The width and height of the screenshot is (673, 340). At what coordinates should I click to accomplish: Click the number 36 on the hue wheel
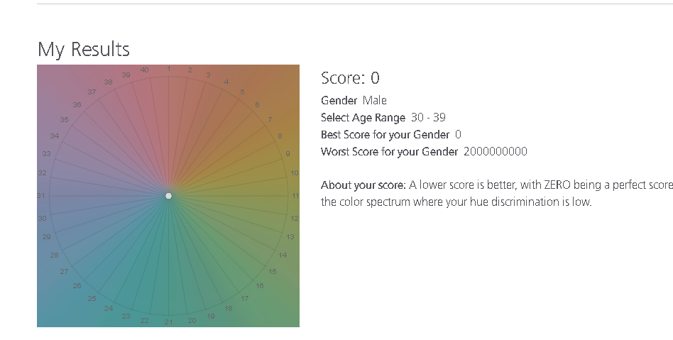coord(77,104)
